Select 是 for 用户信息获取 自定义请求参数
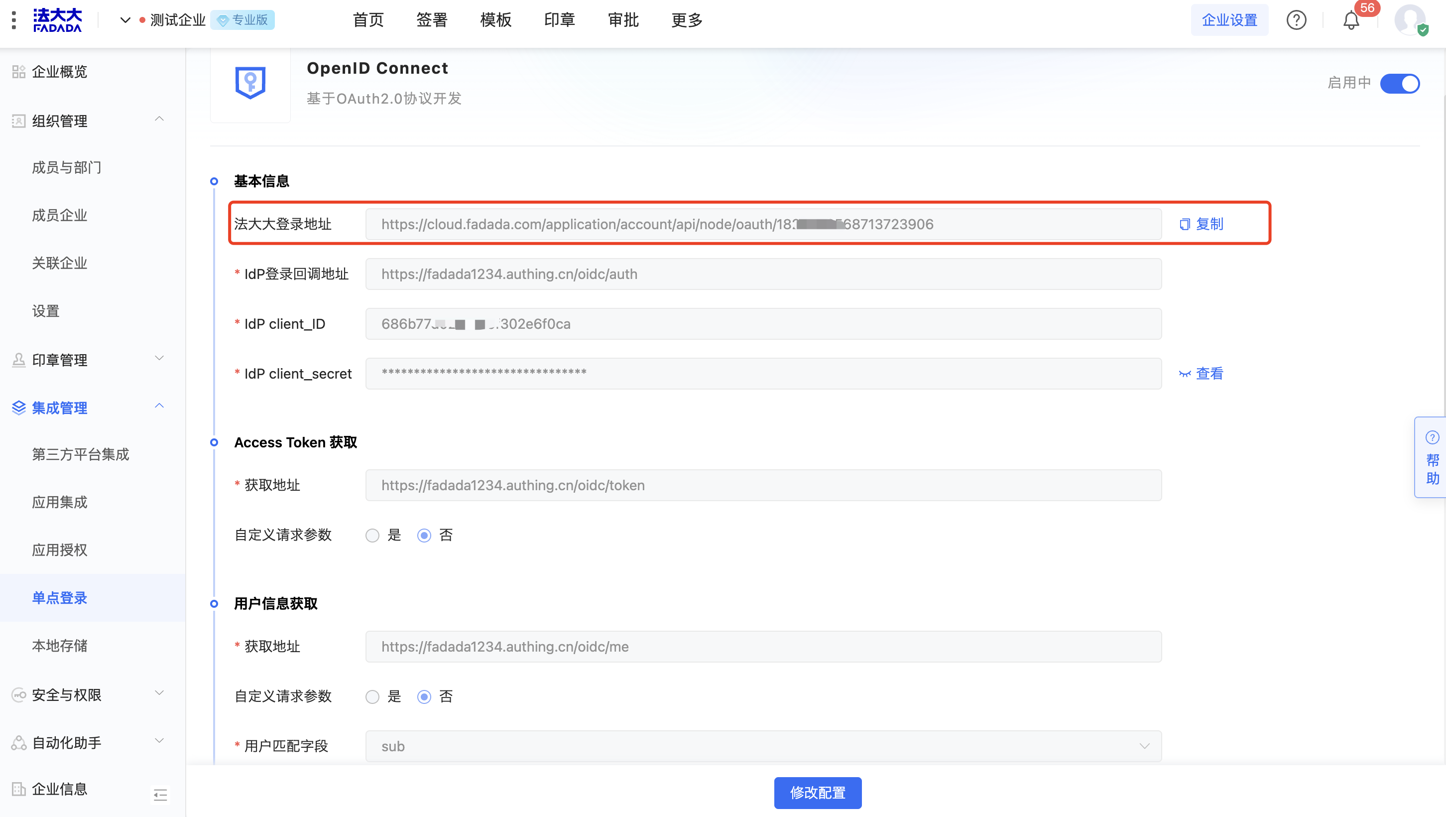 372,697
